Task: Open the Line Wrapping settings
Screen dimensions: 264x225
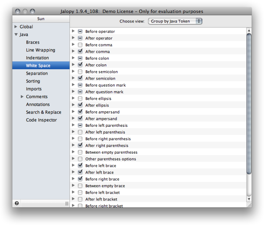Action: [41, 50]
